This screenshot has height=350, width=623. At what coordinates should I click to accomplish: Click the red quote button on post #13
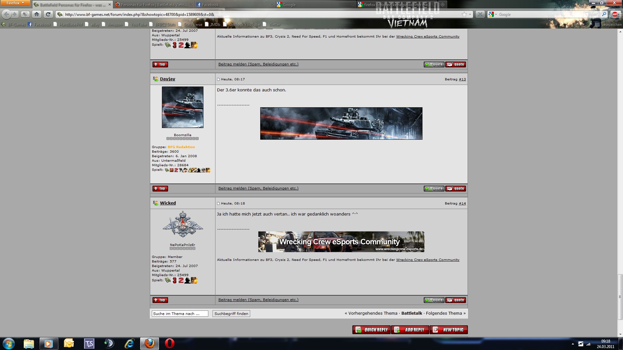456,189
